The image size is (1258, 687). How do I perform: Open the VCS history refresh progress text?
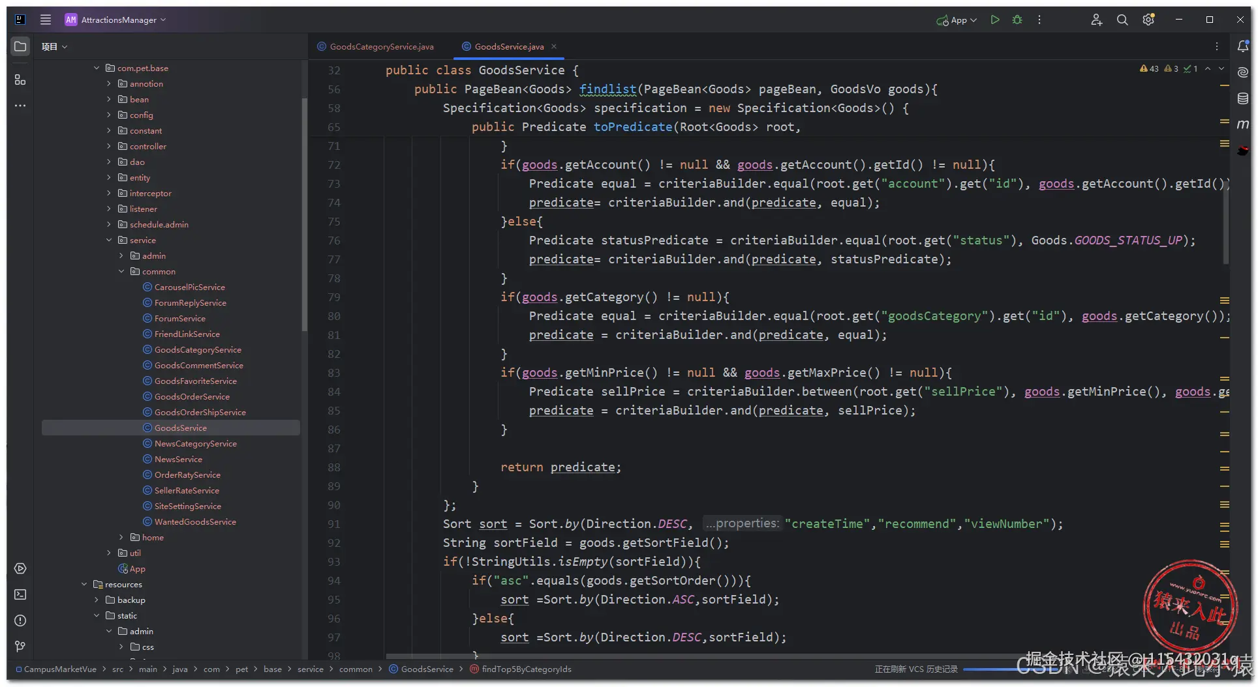point(916,669)
